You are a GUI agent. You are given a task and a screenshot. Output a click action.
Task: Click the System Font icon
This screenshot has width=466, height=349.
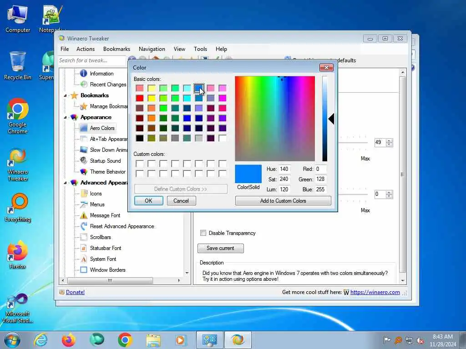(84, 259)
